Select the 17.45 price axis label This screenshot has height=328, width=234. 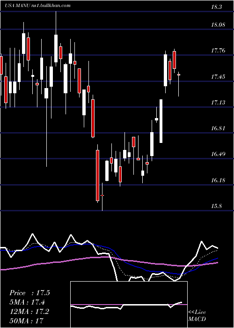218,76
